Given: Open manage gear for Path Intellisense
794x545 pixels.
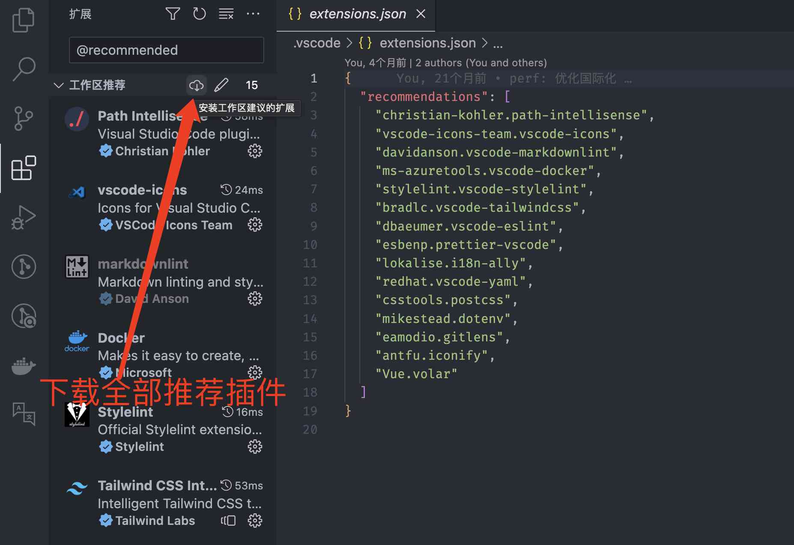Looking at the screenshot, I should coord(255,151).
